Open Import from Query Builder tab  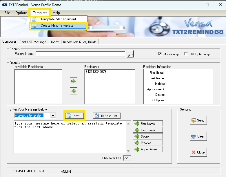point(80,42)
